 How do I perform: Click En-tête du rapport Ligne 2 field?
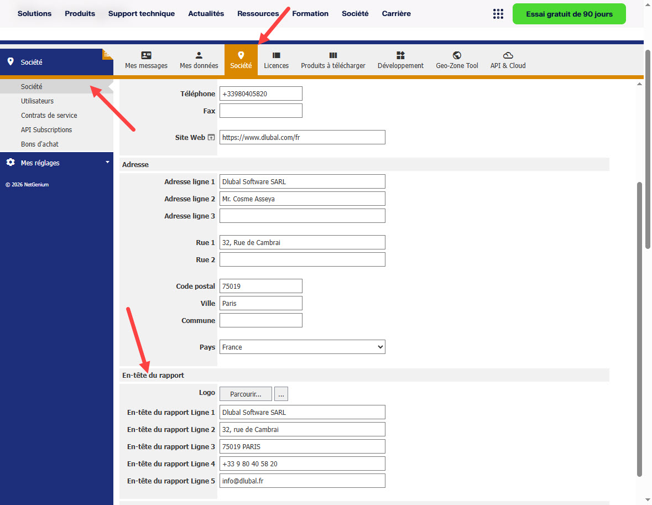pos(302,429)
